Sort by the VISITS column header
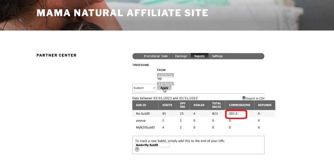The image size is (334, 167). [x=167, y=105]
